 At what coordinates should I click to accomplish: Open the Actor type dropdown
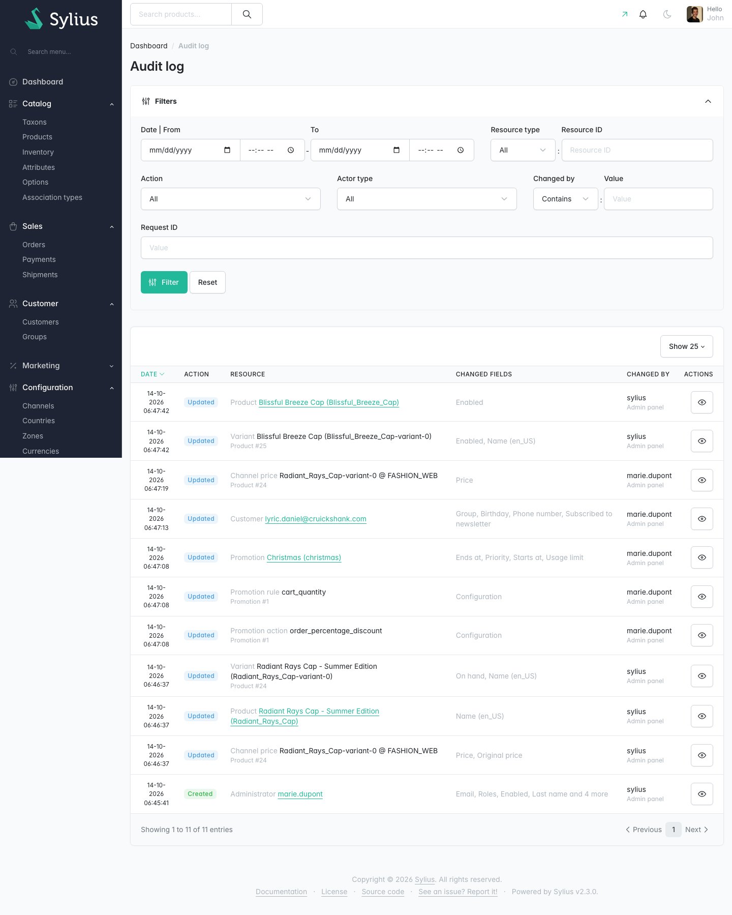tap(426, 199)
